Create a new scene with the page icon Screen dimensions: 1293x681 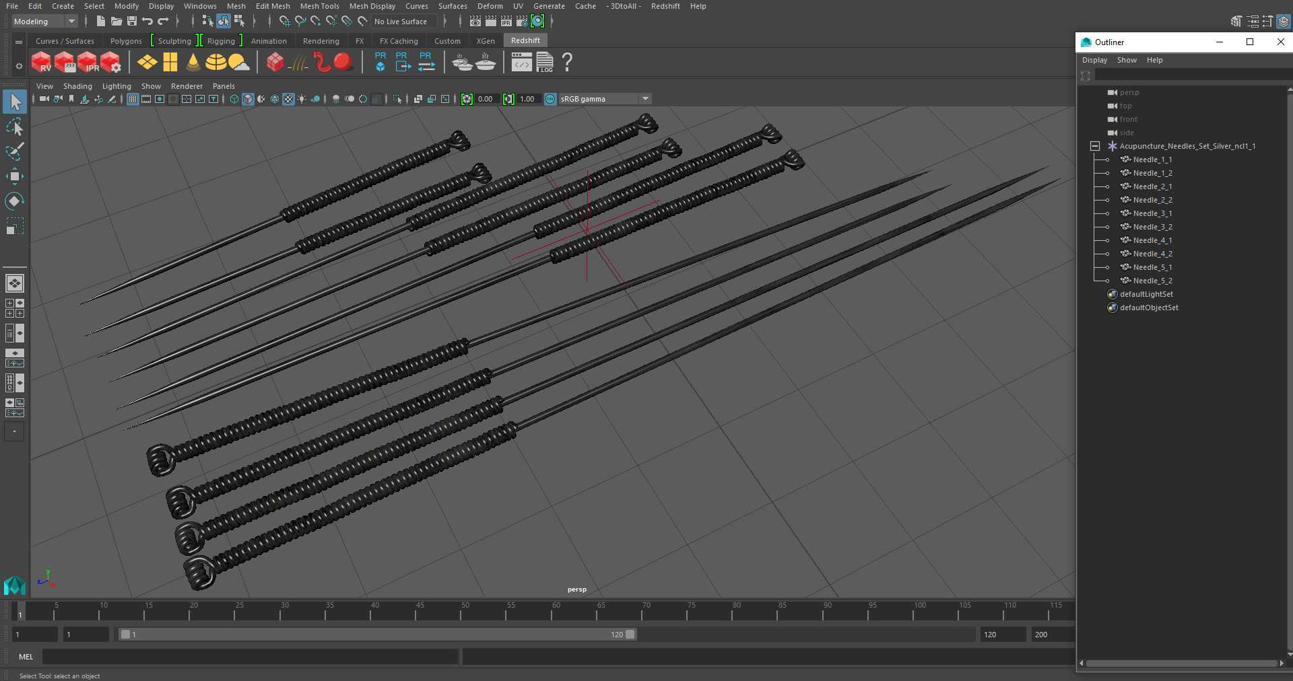click(x=100, y=22)
